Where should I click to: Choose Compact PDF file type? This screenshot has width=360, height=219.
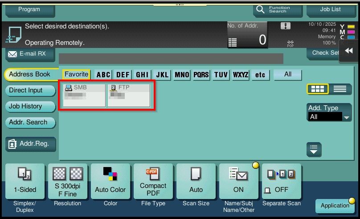click(x=153, y=182)
